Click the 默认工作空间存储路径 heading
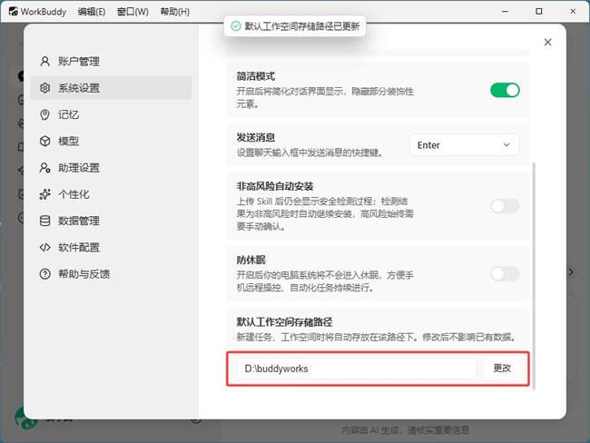 pos(284,321)
